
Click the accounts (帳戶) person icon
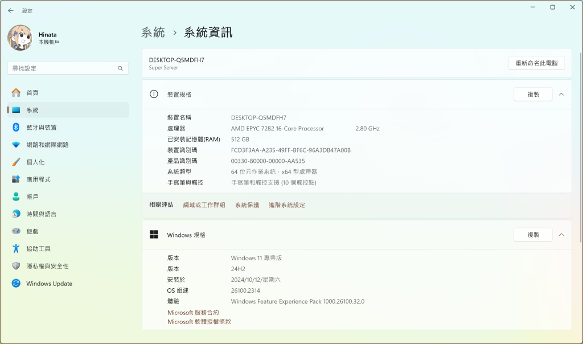(16, 196)
